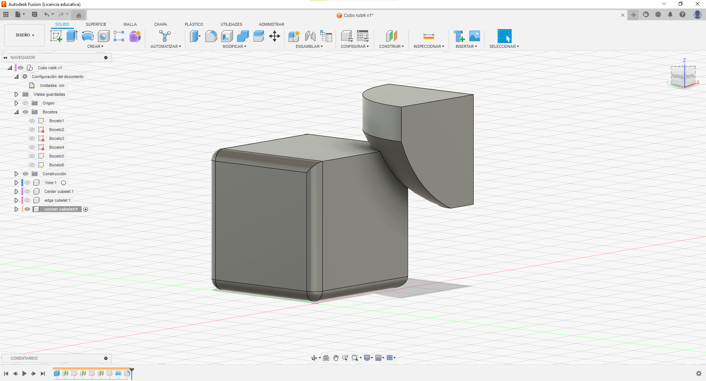Open the DISEÑO workspace dropdown

25,35
